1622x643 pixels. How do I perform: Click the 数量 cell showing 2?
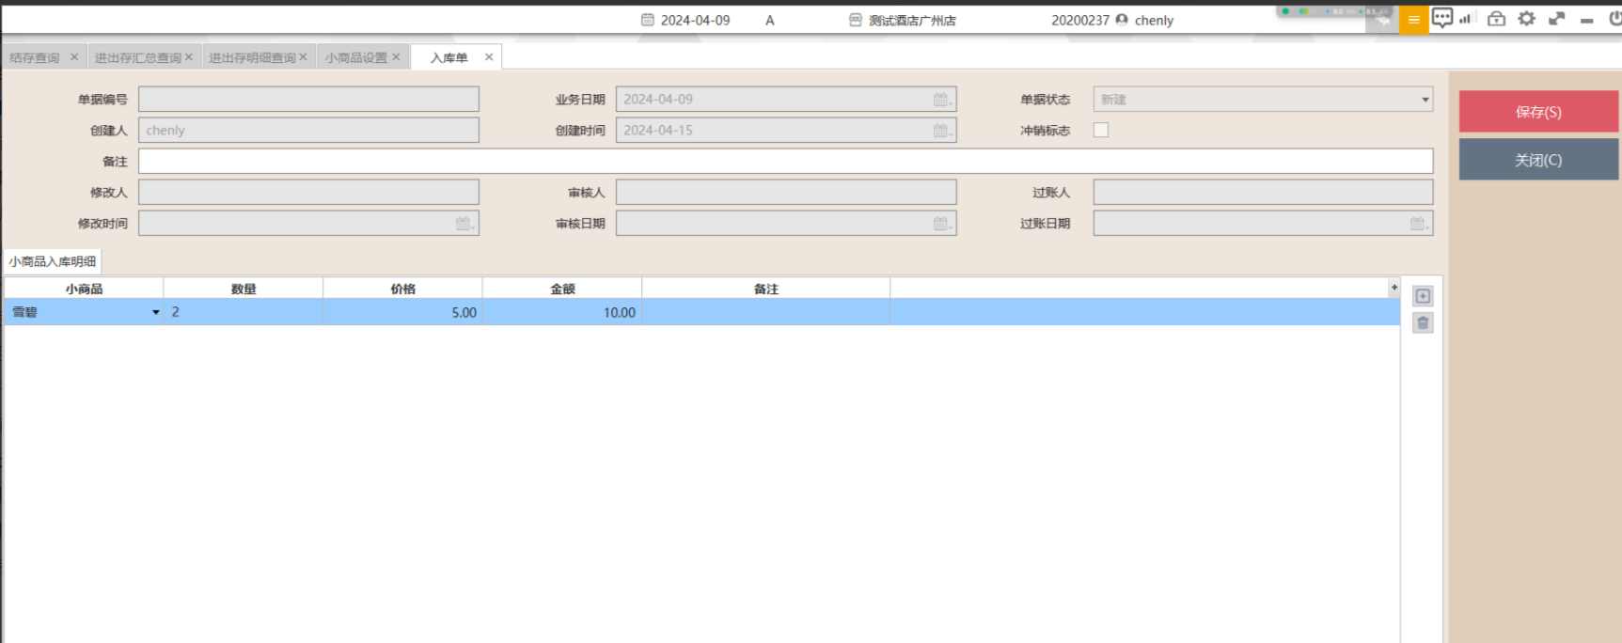[x=243, y=312]
